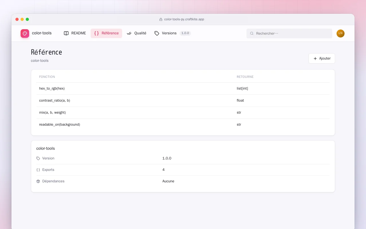Screen dimensions: 366x229
Task: Click the Ajouter button
Action: tap(322, 58)
